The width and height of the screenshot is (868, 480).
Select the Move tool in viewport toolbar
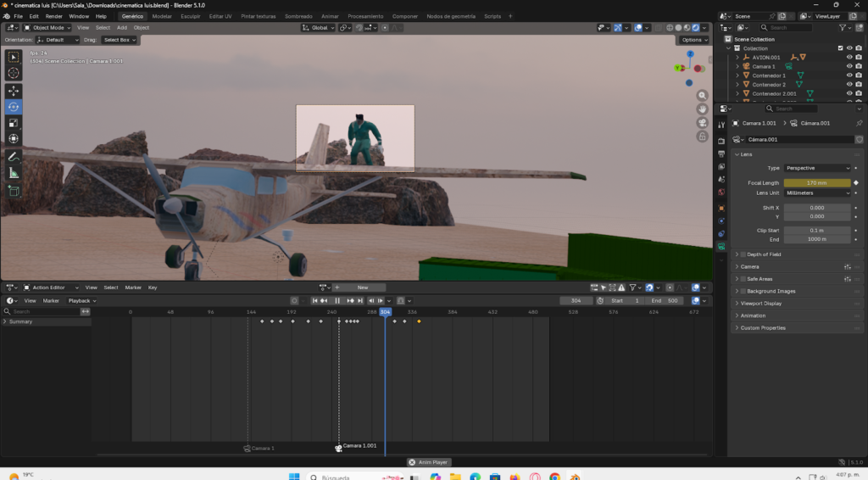pyautogui.click(x=14, y=90)
